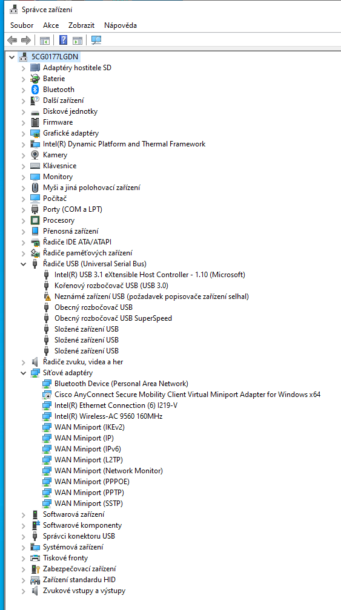341x610 pixels.
Task: Collapse the Řadiče USB category
Action: click(24, 264)
